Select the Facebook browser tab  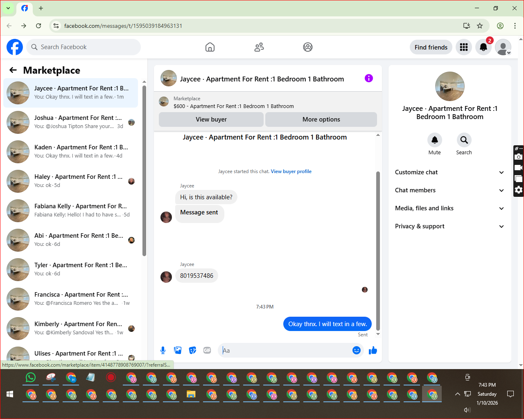(25, 8)
